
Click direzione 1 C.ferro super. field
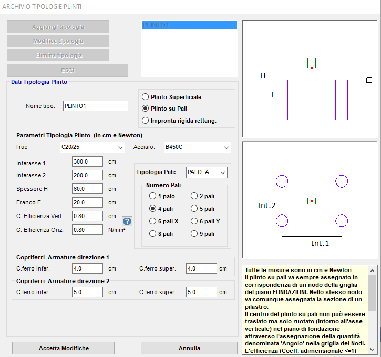201,268
